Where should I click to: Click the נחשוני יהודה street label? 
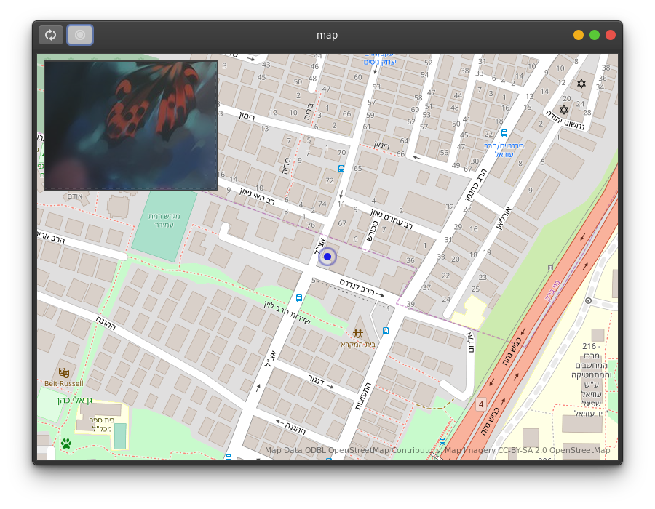coord(565,120)
